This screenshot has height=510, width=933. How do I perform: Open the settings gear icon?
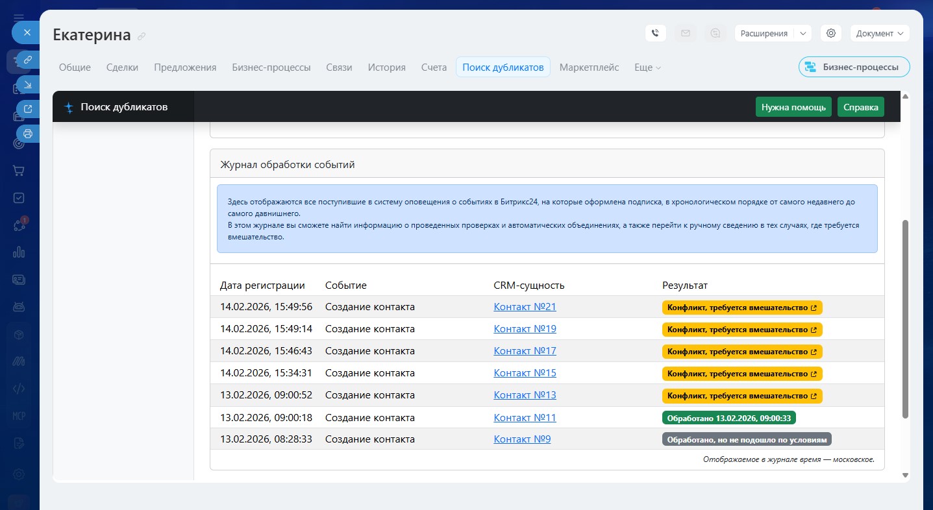pyautogui.click(x=830, y=33)
